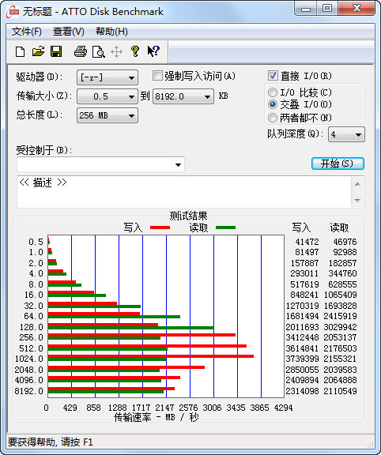Click the 1024.0 row label
The height and width of the screenshot is (455, 381).
point(29,359)
